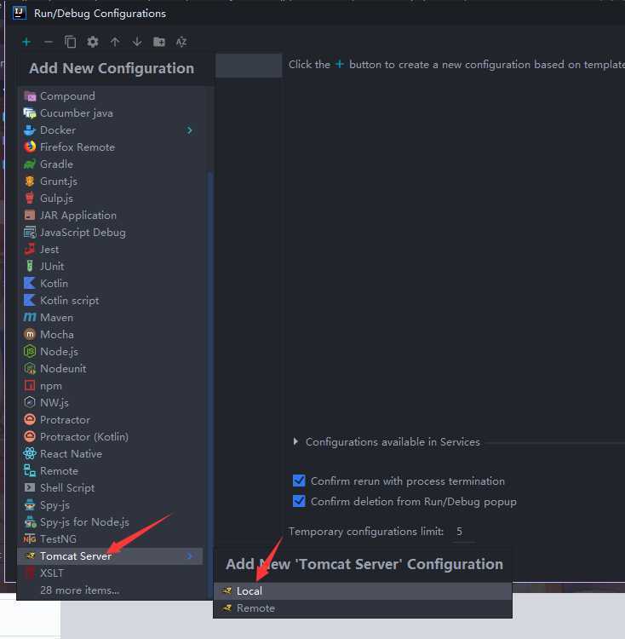This screenshot has height=639, width=625.
Task: Select Tomcat Server in configuration list
Action: [x=110, y=556]
